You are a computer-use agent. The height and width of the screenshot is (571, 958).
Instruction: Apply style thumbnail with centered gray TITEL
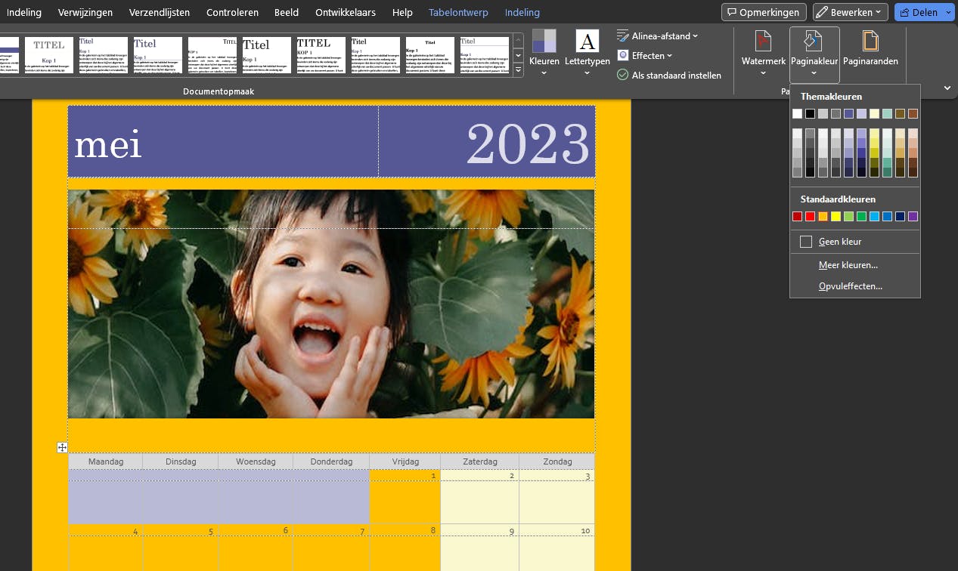49,54
